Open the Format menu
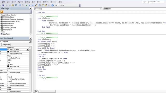The width and height of the screenshot is (166, 93). pyautogui.click(x=21, y=2)
